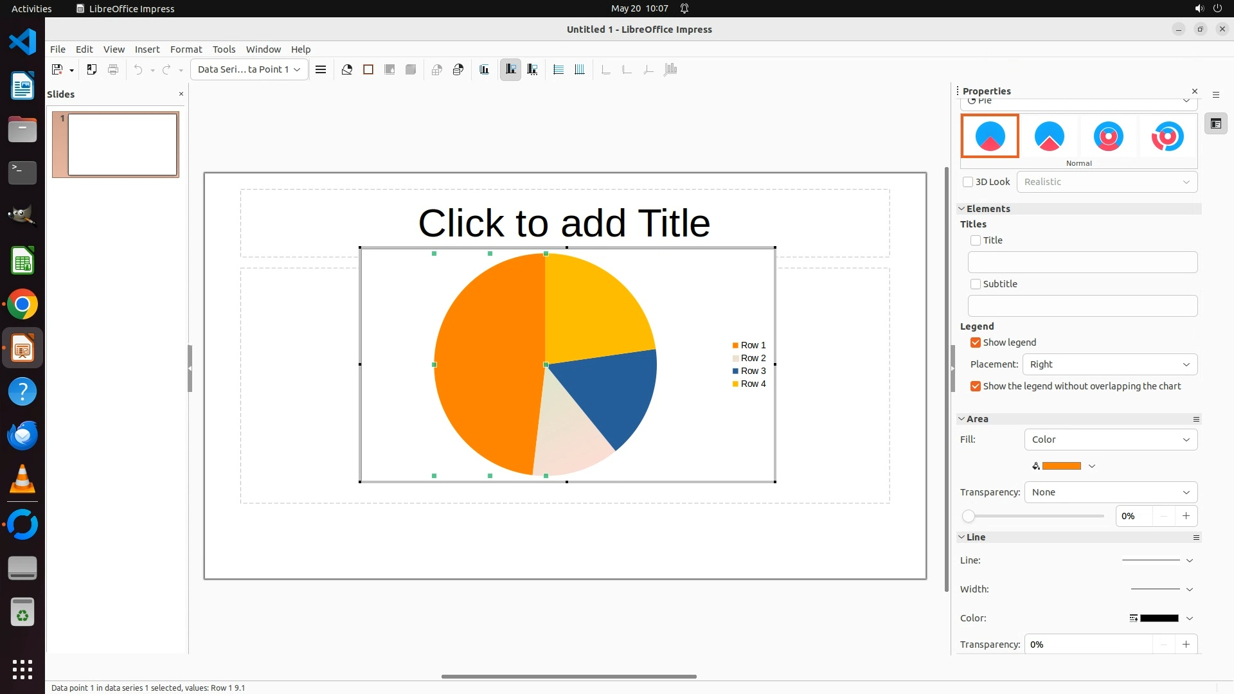The width and height of the screenshot is (1234, 694).
Task: Increase area transparency with plus button
Action: pyautogui.click(x=1186, y=516)
